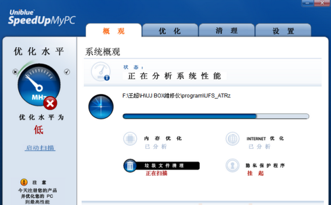Click the memory chip 内存优化 icon
Viewport: 331px width, 205px height.
130,139
